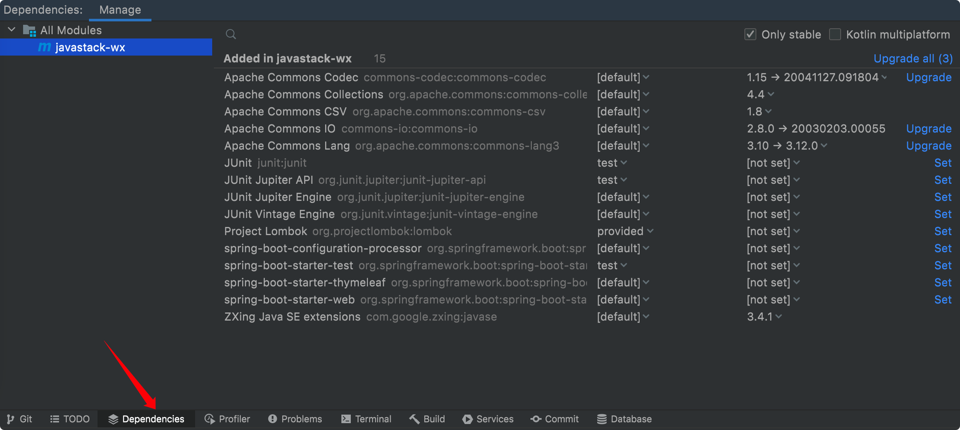
Task: Click the search magnifier icon
Action: click(x=231, y=34)
